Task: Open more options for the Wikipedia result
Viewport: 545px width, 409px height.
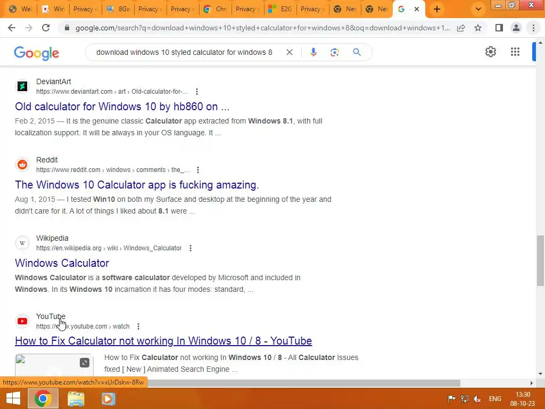Action: [x=190, y=248]
